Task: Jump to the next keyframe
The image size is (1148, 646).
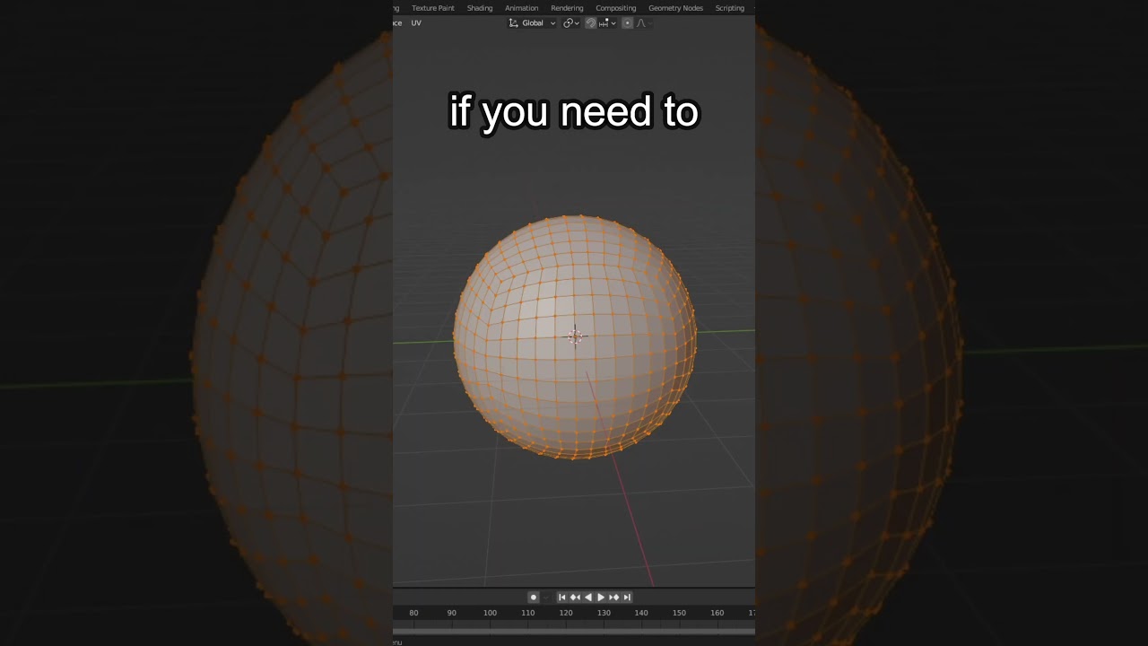Action: [613, 598]
